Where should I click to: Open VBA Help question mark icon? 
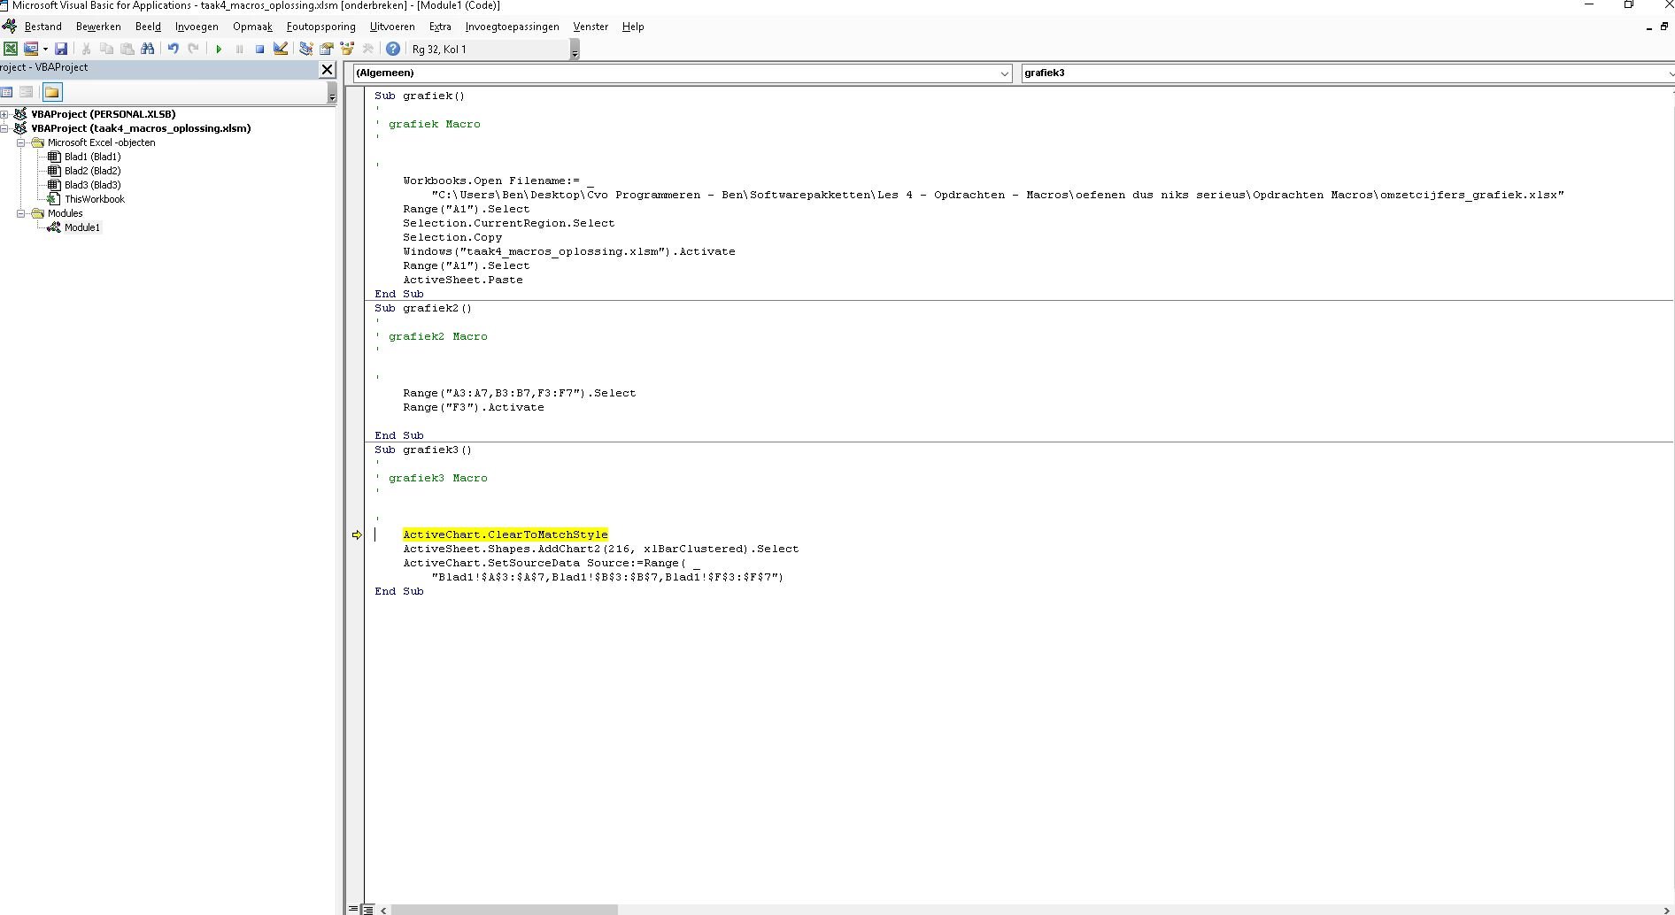393,50
